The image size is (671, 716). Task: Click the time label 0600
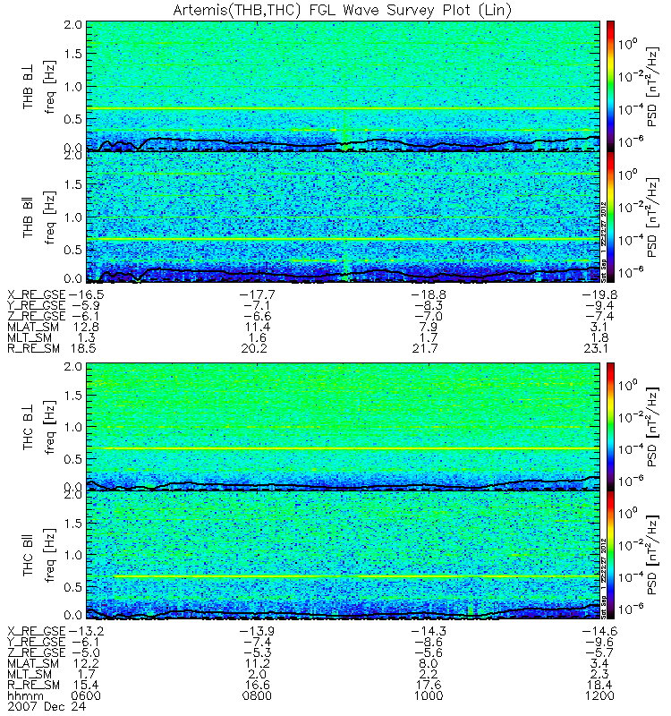tap(86, 696)
